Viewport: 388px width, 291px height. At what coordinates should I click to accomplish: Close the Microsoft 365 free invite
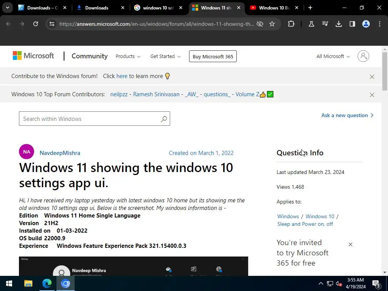[x=350, y=244]
